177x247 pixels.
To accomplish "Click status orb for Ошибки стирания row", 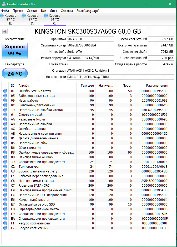I will [5, 129].
